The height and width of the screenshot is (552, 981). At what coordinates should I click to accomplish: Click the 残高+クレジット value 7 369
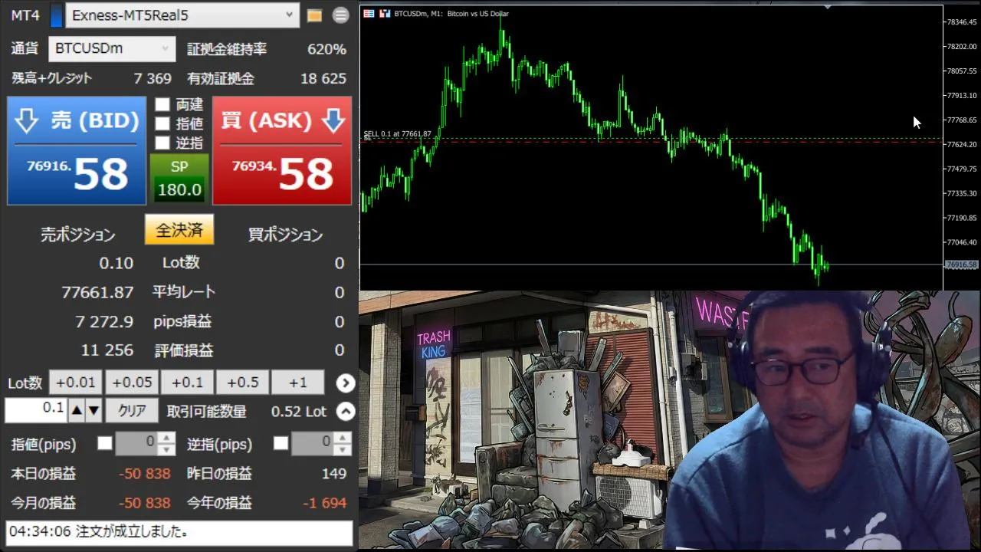[153, 78]
